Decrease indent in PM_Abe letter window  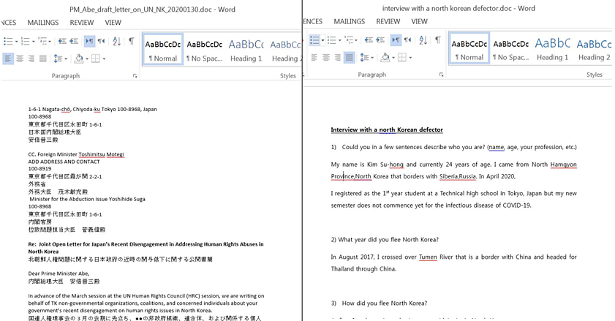point(62,41)
